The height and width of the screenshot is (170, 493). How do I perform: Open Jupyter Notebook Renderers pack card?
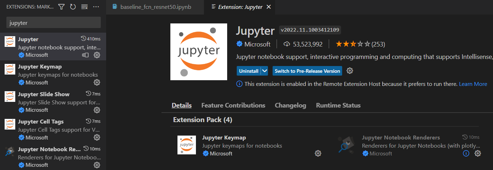401,138
